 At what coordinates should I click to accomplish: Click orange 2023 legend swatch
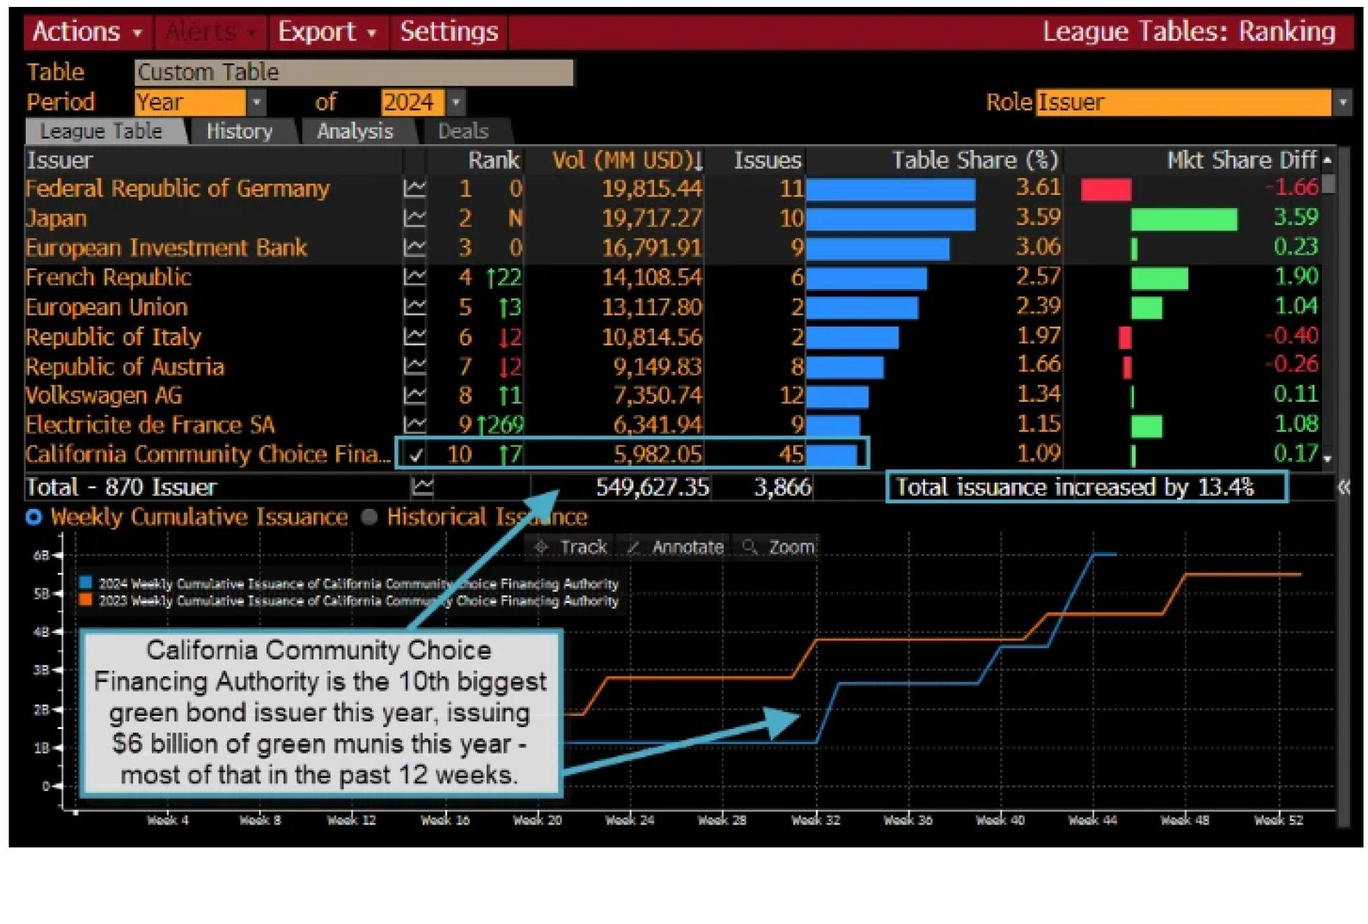(x=86, y=600)
